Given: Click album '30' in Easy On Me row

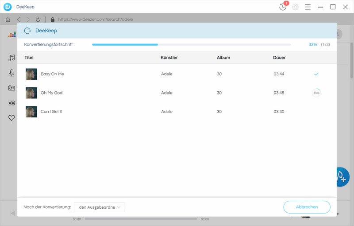Looking at the screenshot, I should coord(219,74).
